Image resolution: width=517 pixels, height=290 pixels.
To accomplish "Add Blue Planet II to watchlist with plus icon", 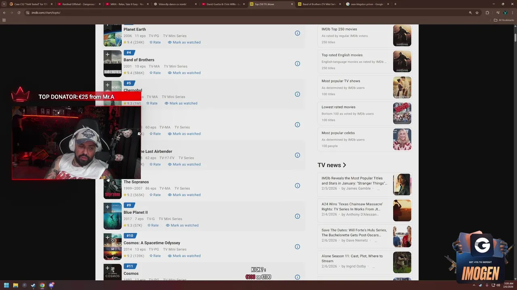I will coord(107,207).
